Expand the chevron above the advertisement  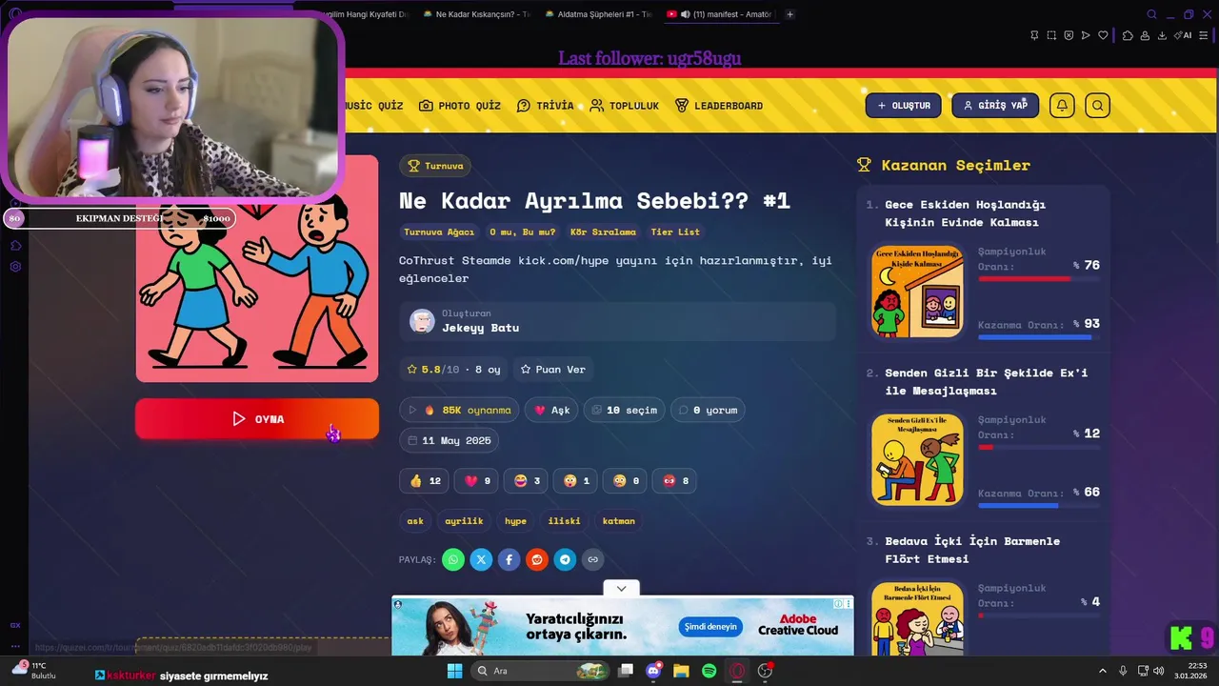click(x=621, y=588)
